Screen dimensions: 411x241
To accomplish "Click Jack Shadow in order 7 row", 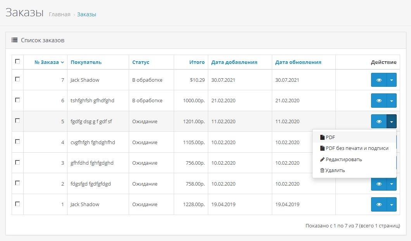I will [x=85, y=80].
